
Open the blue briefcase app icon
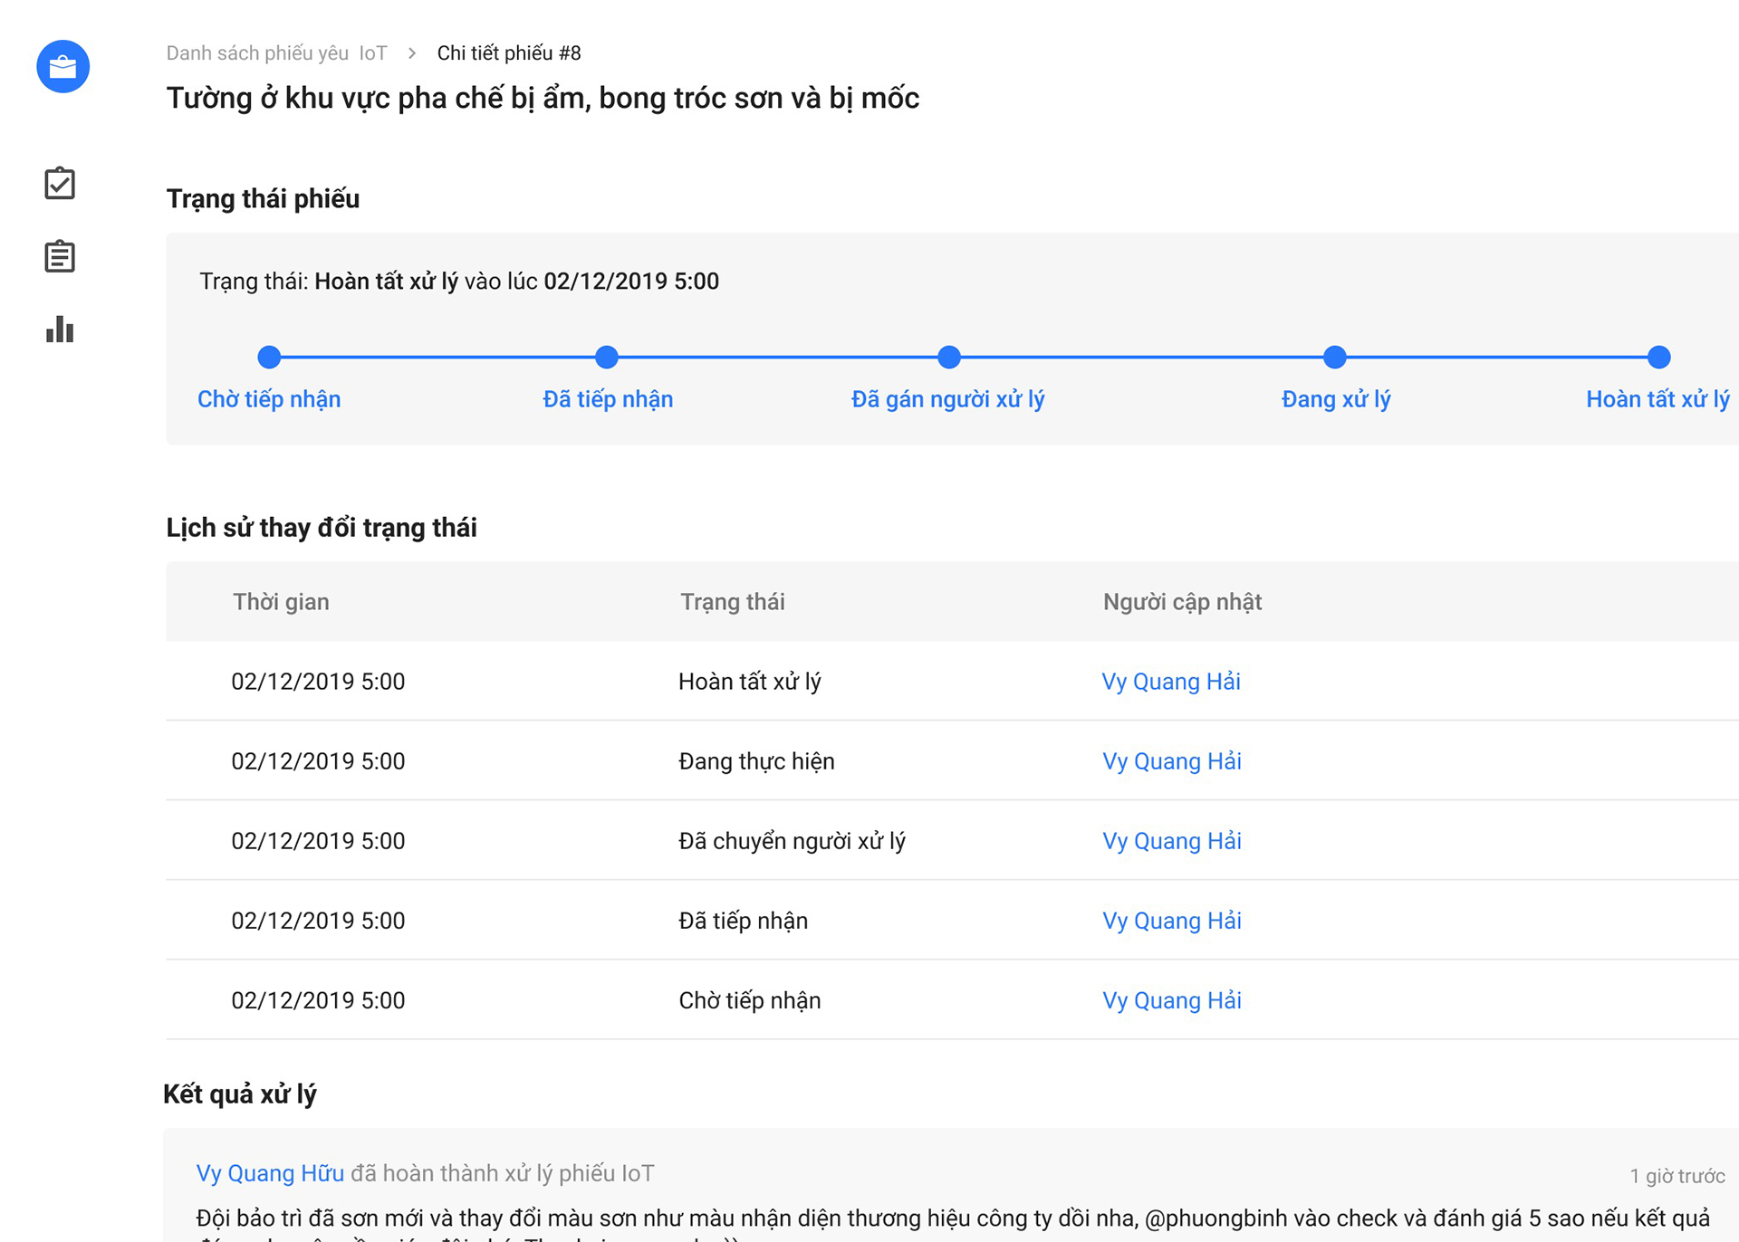[x=62, y=66]
